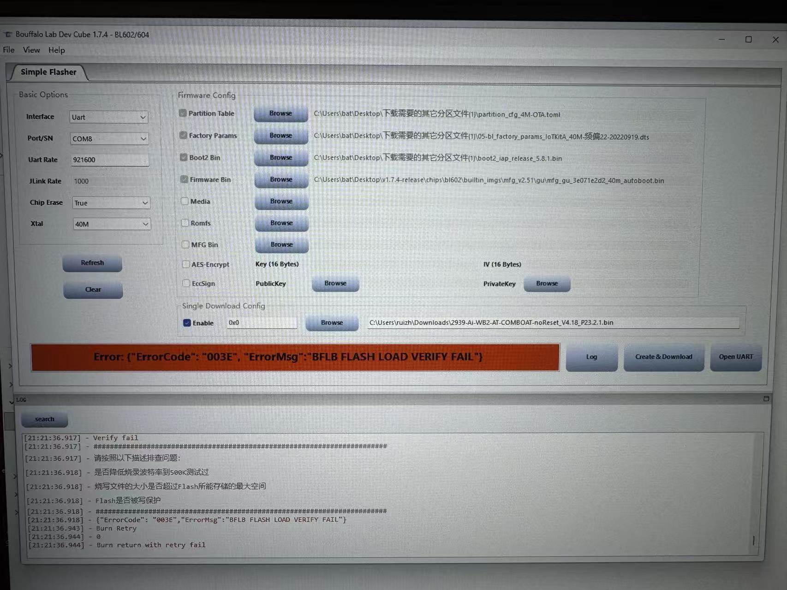Uncheck Single Download Enable checkbox
787x590 pixels.
pyautogui.click(x=187, y=323)
